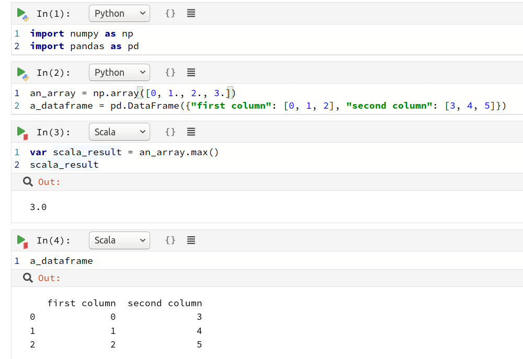The width and height of the screenshot is (523, 359).
Task: Click the Scala dropdown on cell In(4)
Action: (x=119, y=240)
